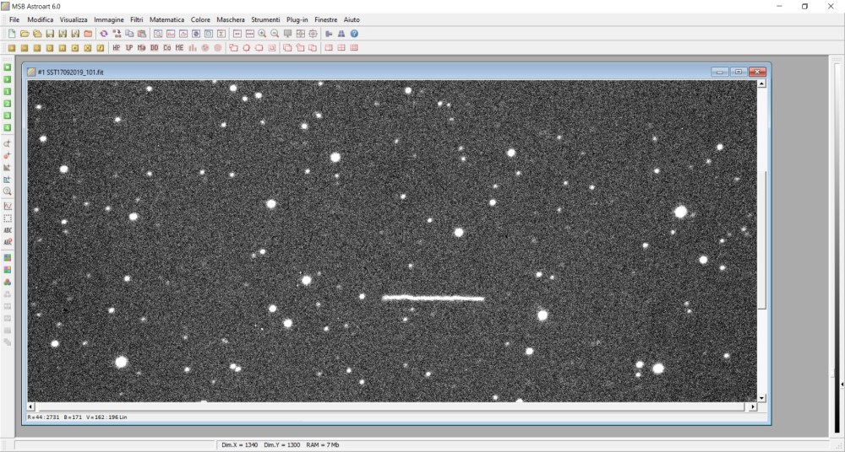Click the horizontal scrollbar right arrow
The width and height of the screenshot is (845, 452).
(x=753, y=406)
